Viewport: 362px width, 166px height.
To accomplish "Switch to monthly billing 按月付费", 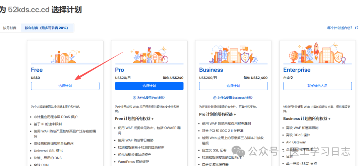I will pos(10,28).
